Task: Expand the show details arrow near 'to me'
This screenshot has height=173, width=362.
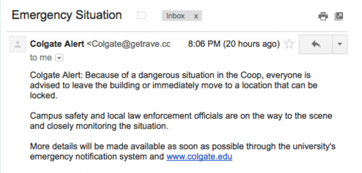Action: (59, 58)
